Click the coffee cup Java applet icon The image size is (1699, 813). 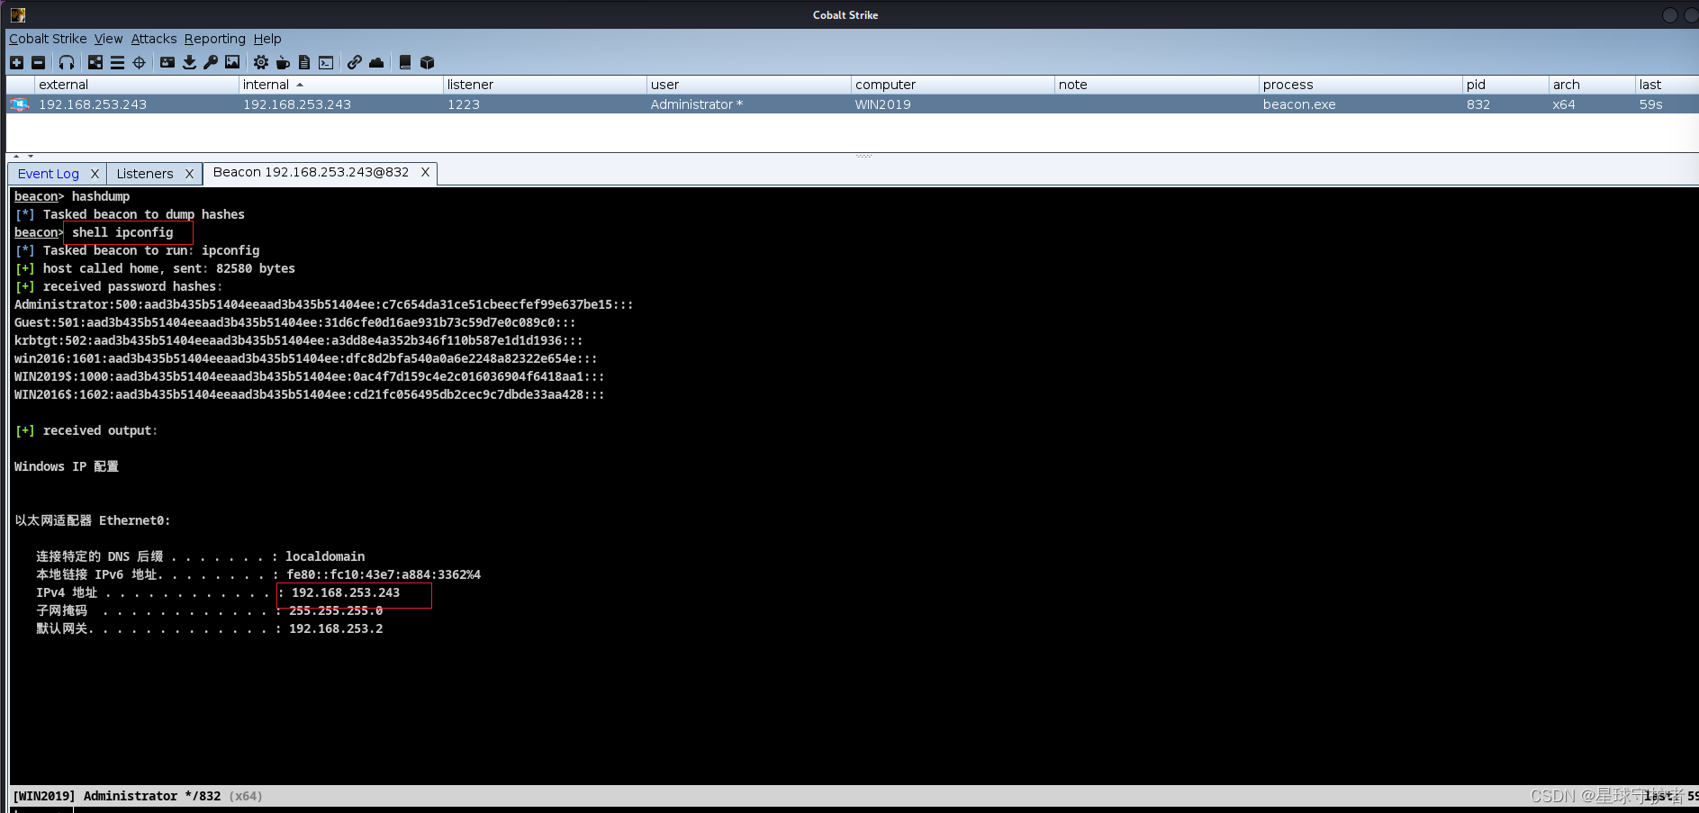[283, 62]
